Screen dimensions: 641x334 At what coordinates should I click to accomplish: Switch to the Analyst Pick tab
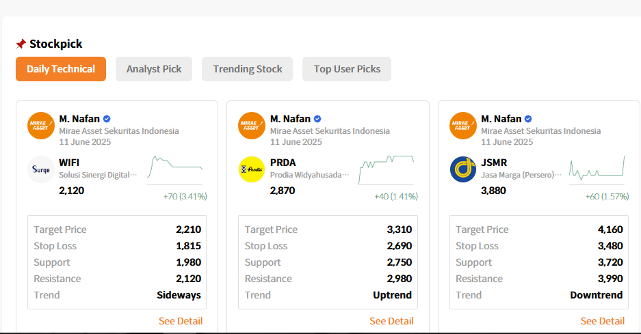154,69
